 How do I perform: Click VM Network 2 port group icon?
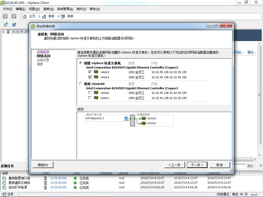[126, 119]
